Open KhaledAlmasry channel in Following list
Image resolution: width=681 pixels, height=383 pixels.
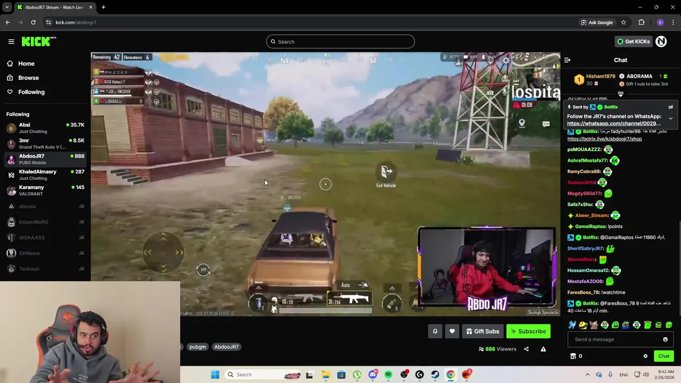45,175
